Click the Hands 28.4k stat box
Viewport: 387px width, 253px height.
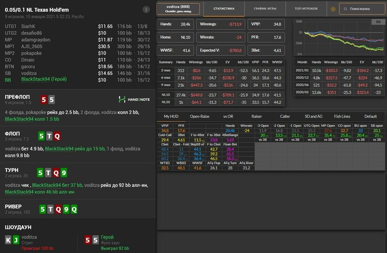(x=175, y=24)
